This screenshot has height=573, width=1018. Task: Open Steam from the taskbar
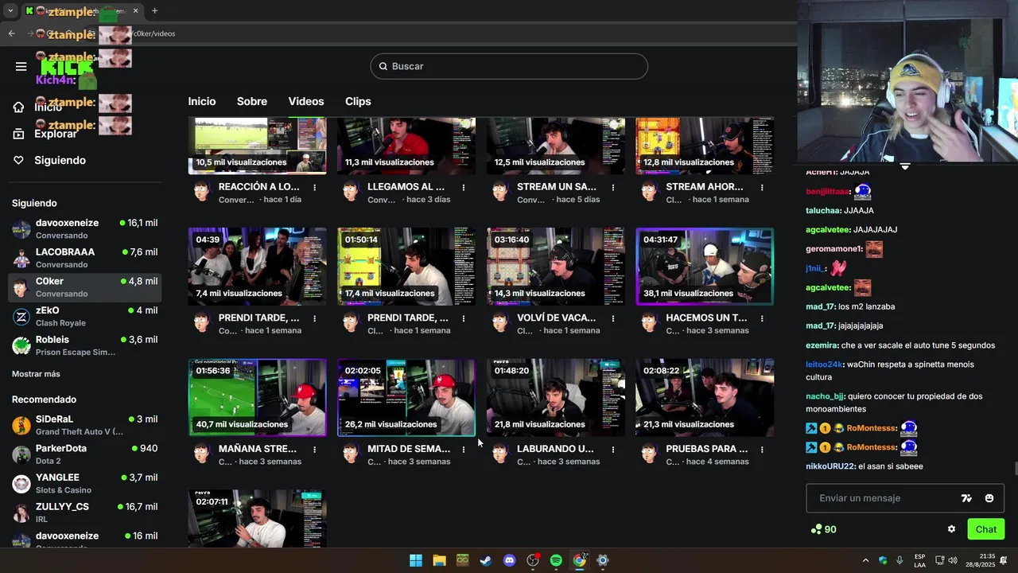486,560
